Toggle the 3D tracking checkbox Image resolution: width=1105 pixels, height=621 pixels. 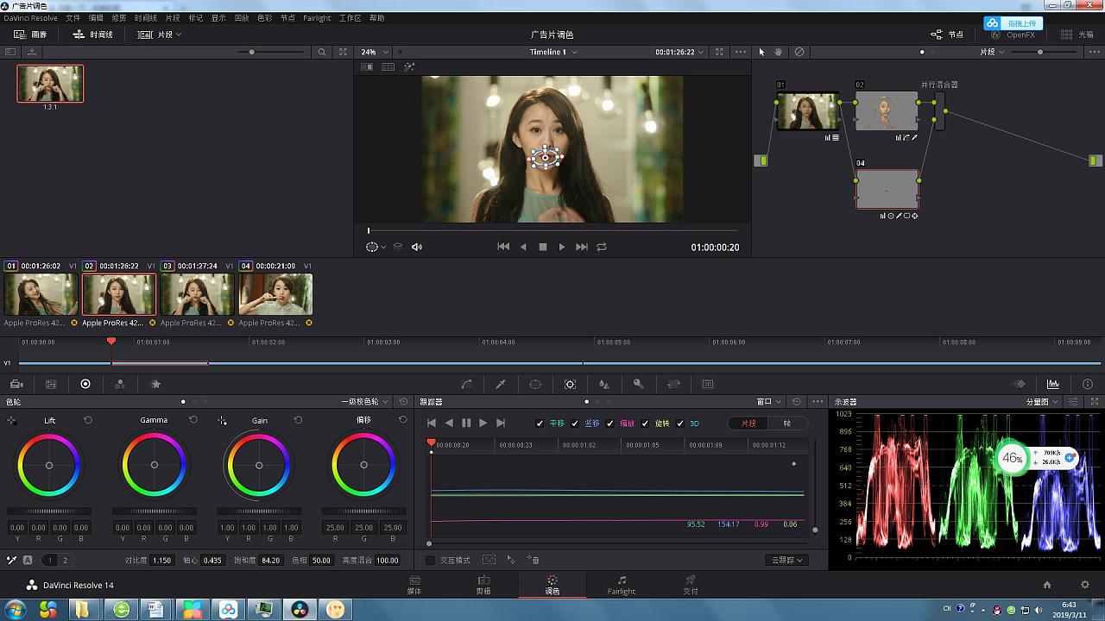pyautogui.click(x=680, y=423)
